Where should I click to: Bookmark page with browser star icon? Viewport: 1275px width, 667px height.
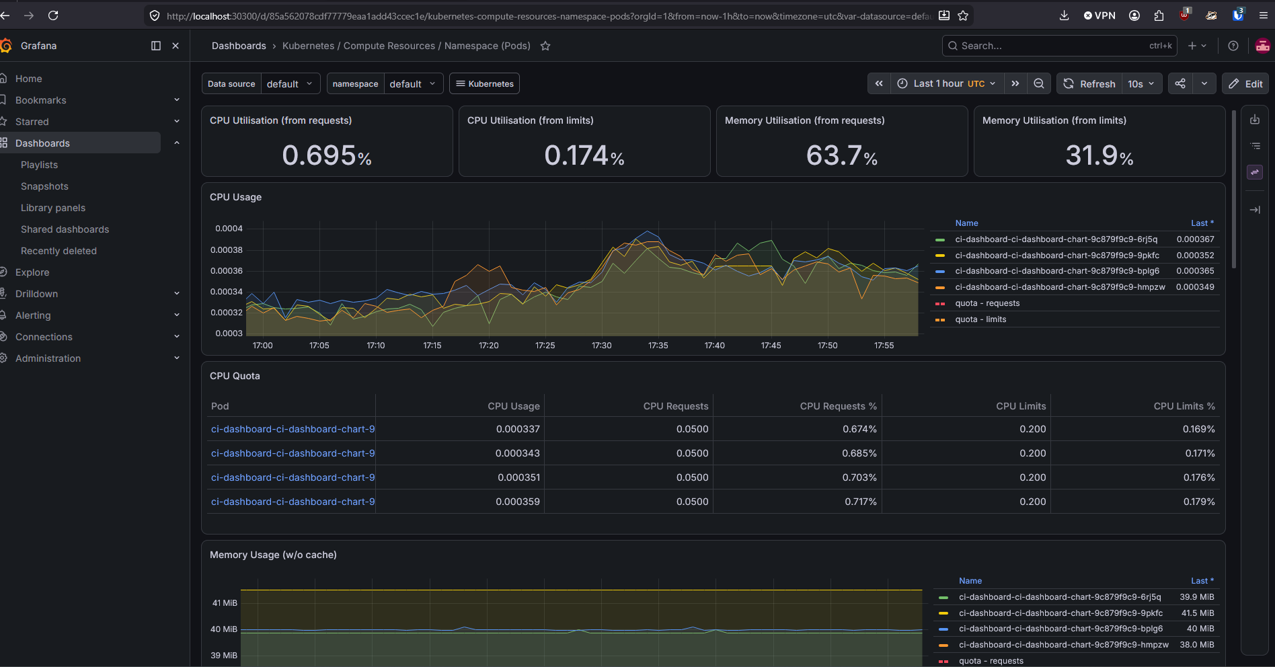coord(963,15)
